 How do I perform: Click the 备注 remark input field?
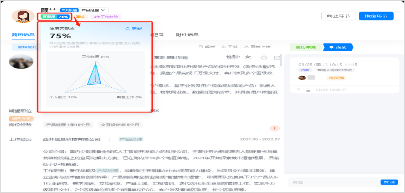tap(333, 182)
